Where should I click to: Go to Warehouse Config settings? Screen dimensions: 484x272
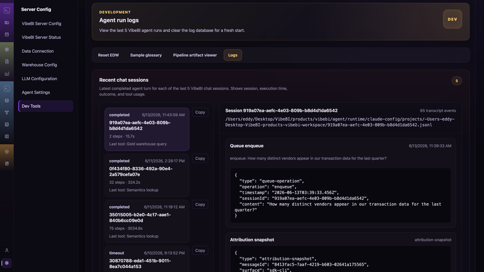click(46, 65)
